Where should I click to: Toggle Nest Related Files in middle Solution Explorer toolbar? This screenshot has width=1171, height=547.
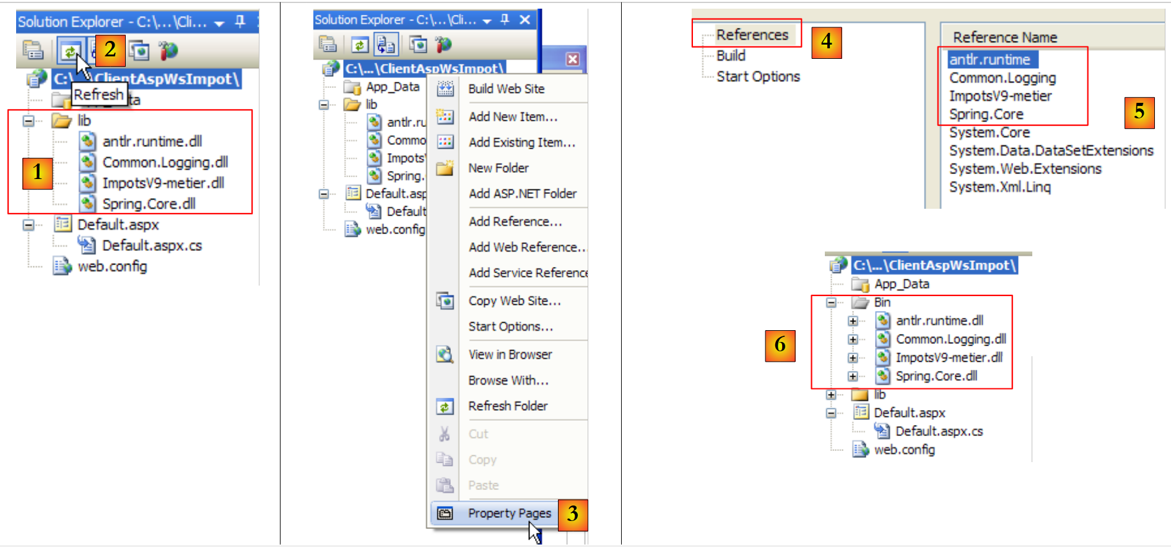(386, 45)
